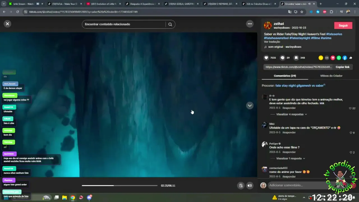Open comments via speech bubble icon

coord(282,58)
